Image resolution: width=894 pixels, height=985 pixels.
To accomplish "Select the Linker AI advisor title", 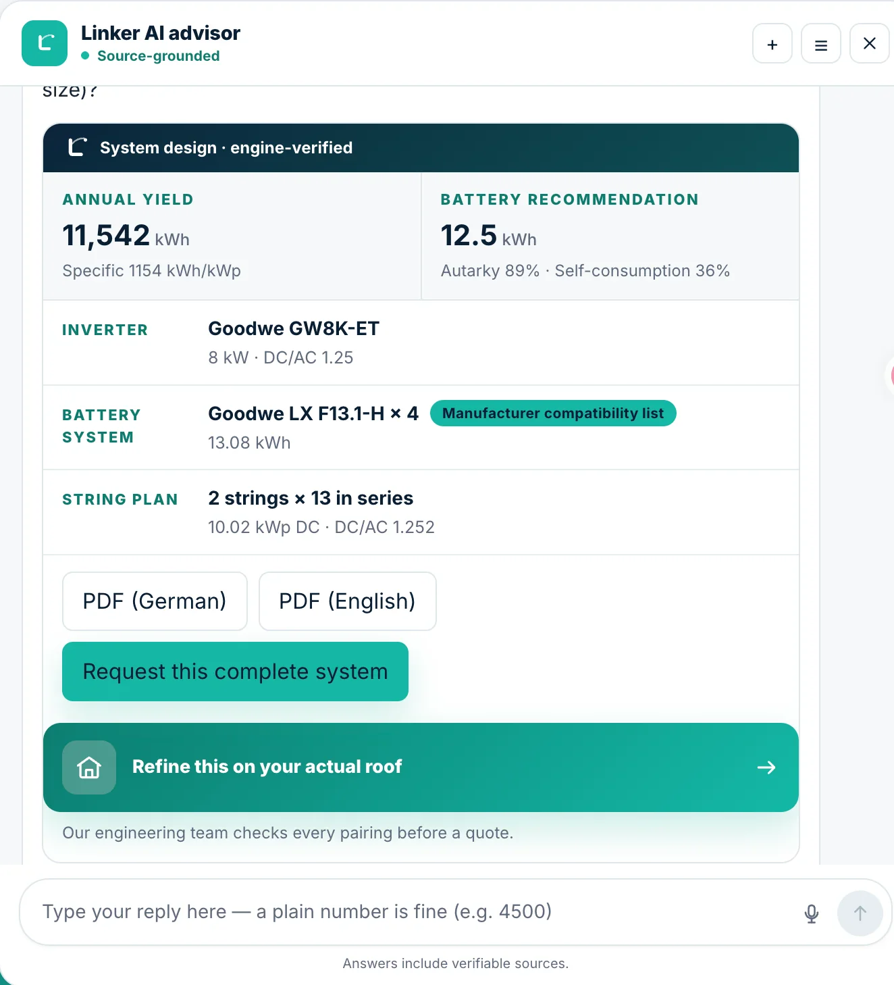I will 161,32.
